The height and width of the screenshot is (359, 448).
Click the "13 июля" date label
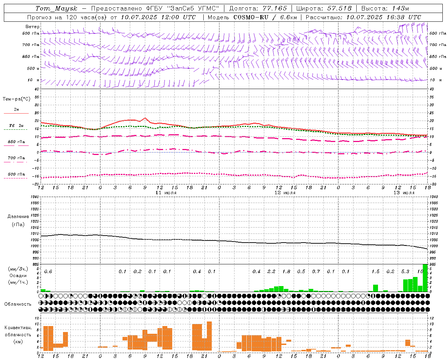[404, 193]
